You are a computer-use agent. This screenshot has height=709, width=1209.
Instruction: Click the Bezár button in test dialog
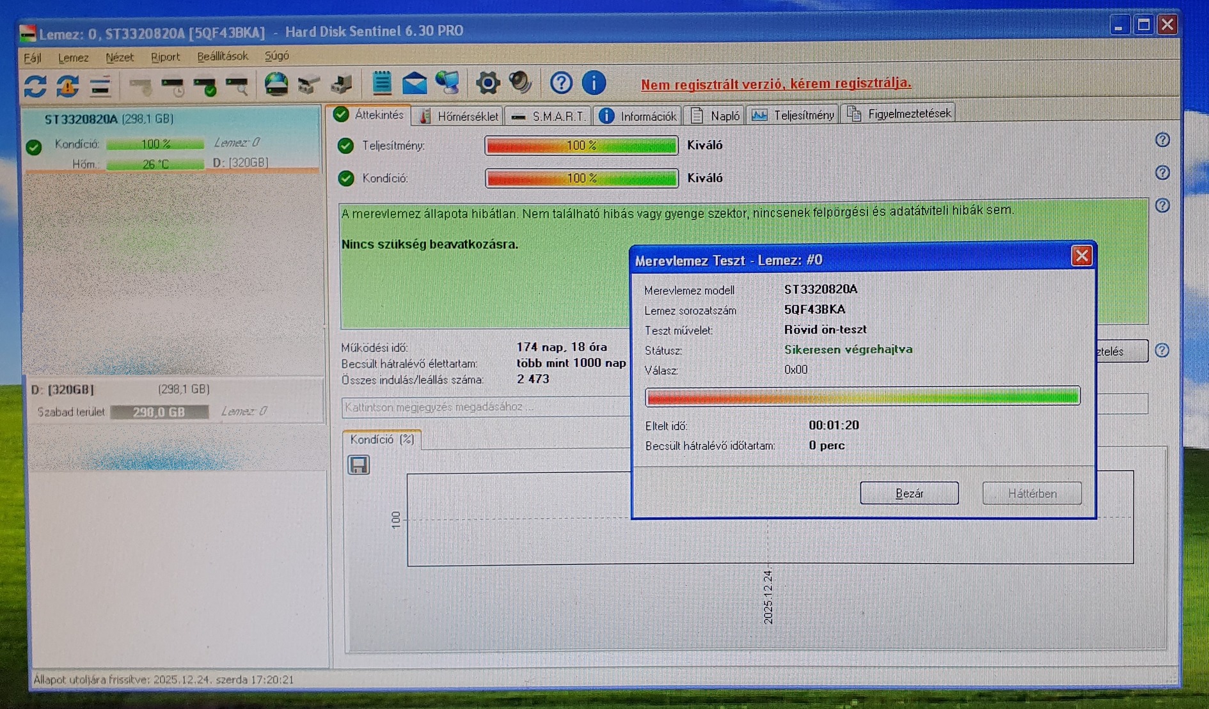pos(909,493)
